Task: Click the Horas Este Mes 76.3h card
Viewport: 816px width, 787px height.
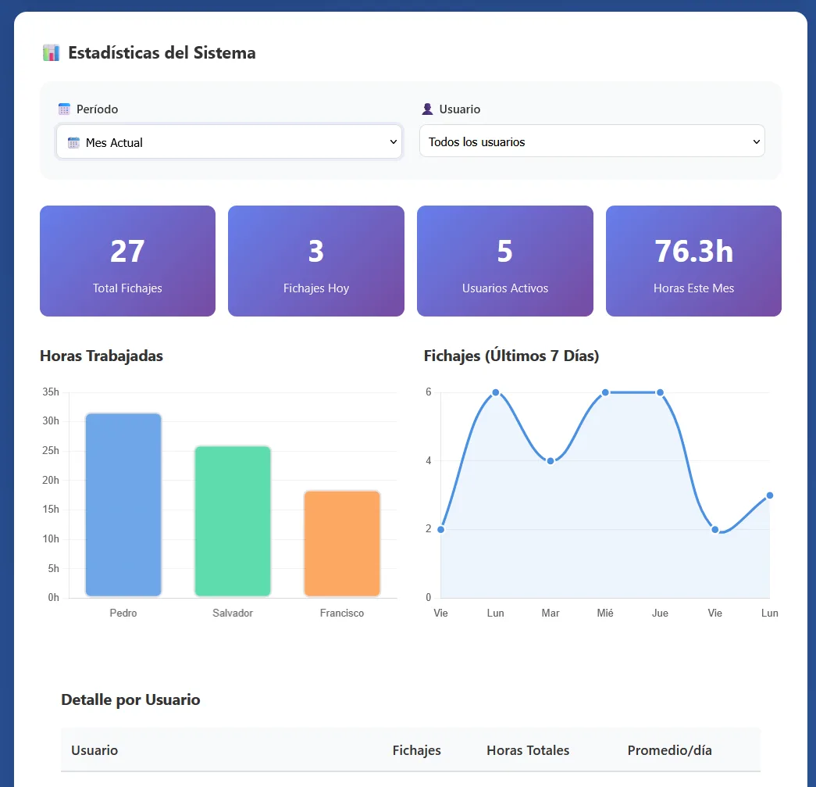Action: coord(693,261)
